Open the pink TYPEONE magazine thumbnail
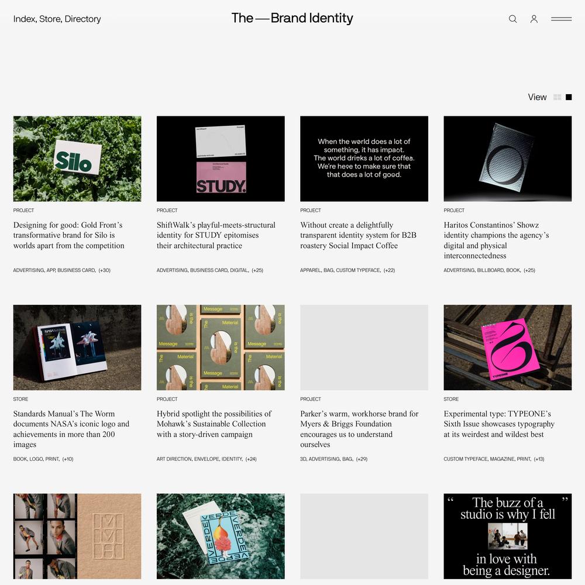The width and height of the screenshot is (585, 585). click(507, 347)
